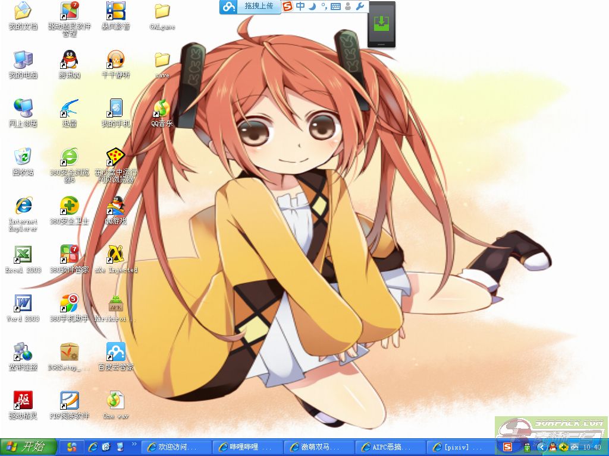Select the Baidu Cloud Manager (百度云管家) icon
Viewport: 609px width, 456px height.
click(x=115, y=352)
